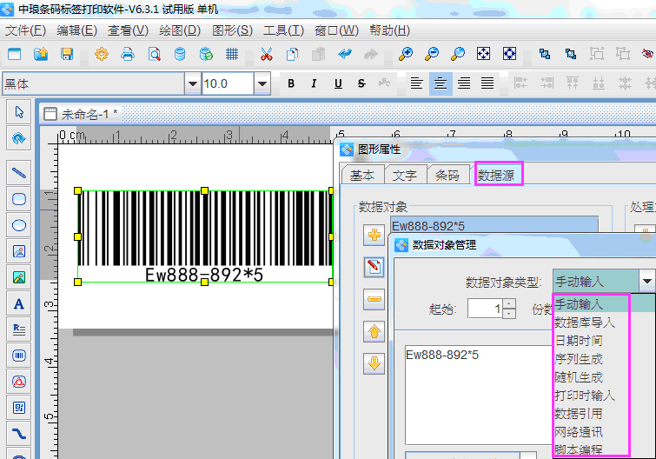Copy selection with the copy icon
Viewport: 656px width, 459px height.
[293, 54]
